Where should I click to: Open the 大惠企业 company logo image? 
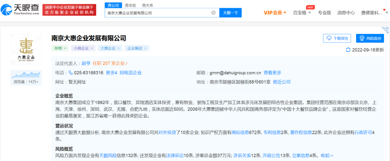pyautogui.click(x=26, y=49)
